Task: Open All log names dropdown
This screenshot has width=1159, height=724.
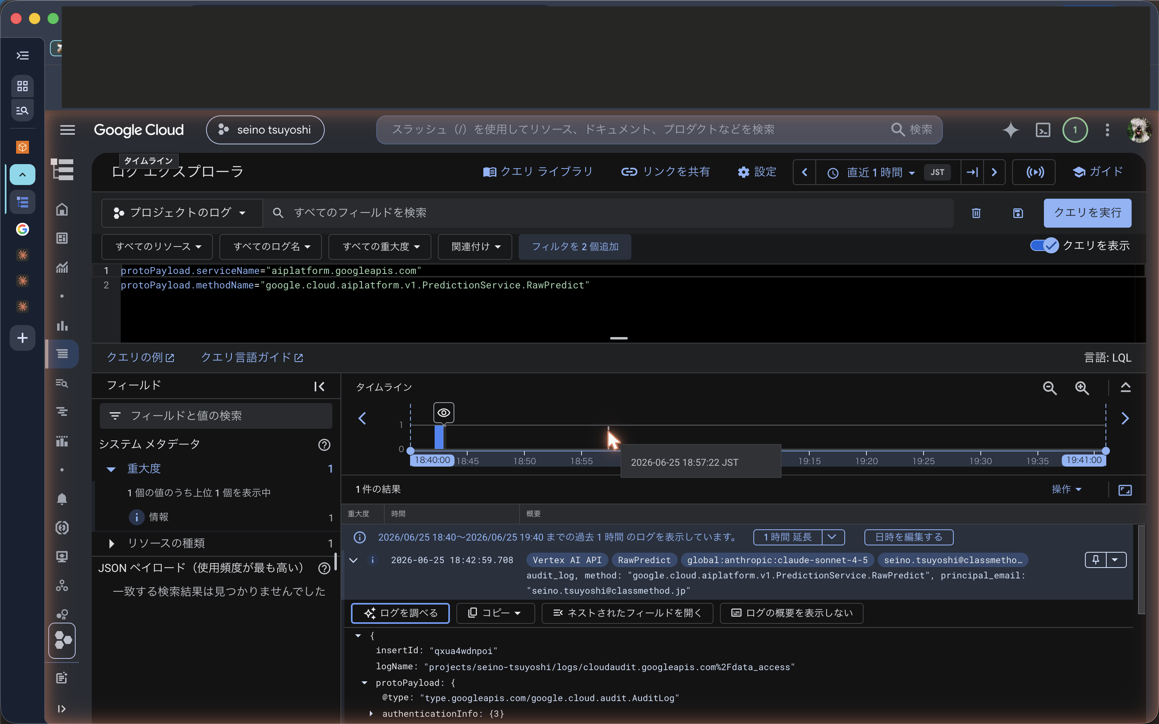Action: [x=270, y=247]
